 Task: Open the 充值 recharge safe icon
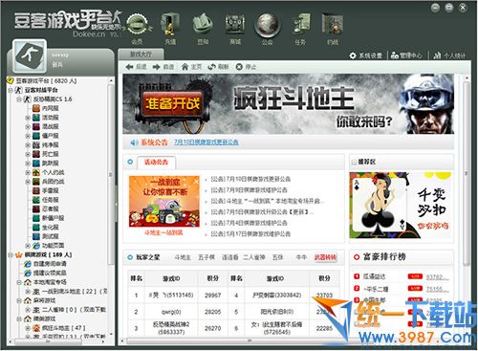pos(170,25)
